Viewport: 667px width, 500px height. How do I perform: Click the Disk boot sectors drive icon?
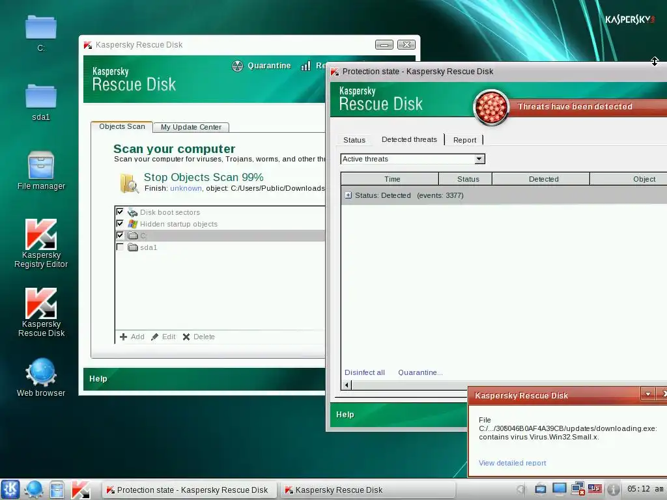133,212
